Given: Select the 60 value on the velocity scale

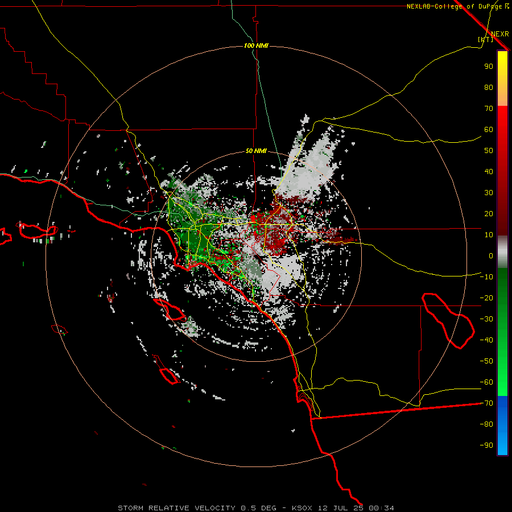Looking at the screenshot, I should click(x=489, y=129).
